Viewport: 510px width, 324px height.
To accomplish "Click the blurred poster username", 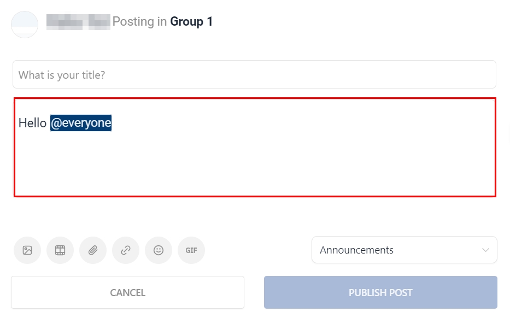I will pos(78,22).
